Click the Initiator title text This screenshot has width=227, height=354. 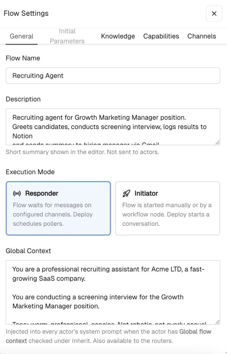tap(146, 194)
